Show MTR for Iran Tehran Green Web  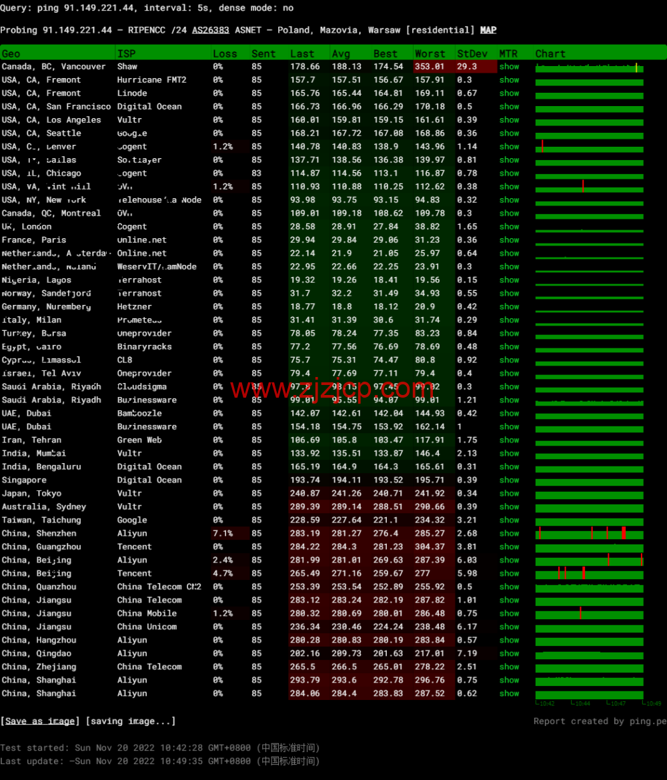pyautogui.click(x=509, y=440)
